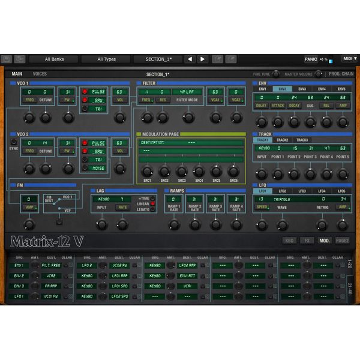Show the MOD. panel
The height and width of the screenshot is (360, 360).
pyautogui.click(x=325, y=241)
